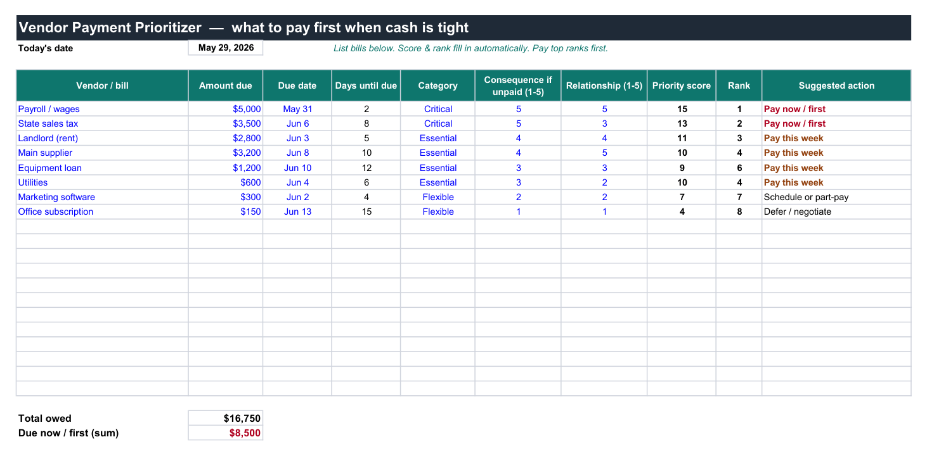Select the Essential category for Landlord (rent)

438,138
